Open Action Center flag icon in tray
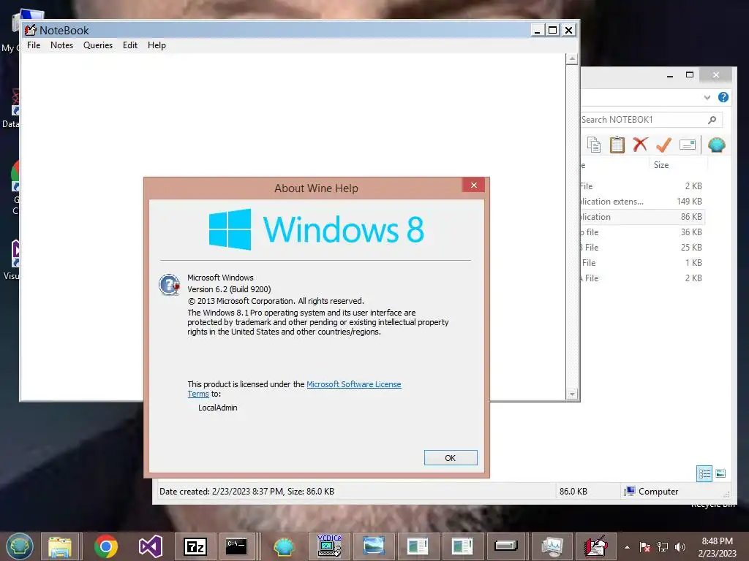 click(x=644, y=547)
